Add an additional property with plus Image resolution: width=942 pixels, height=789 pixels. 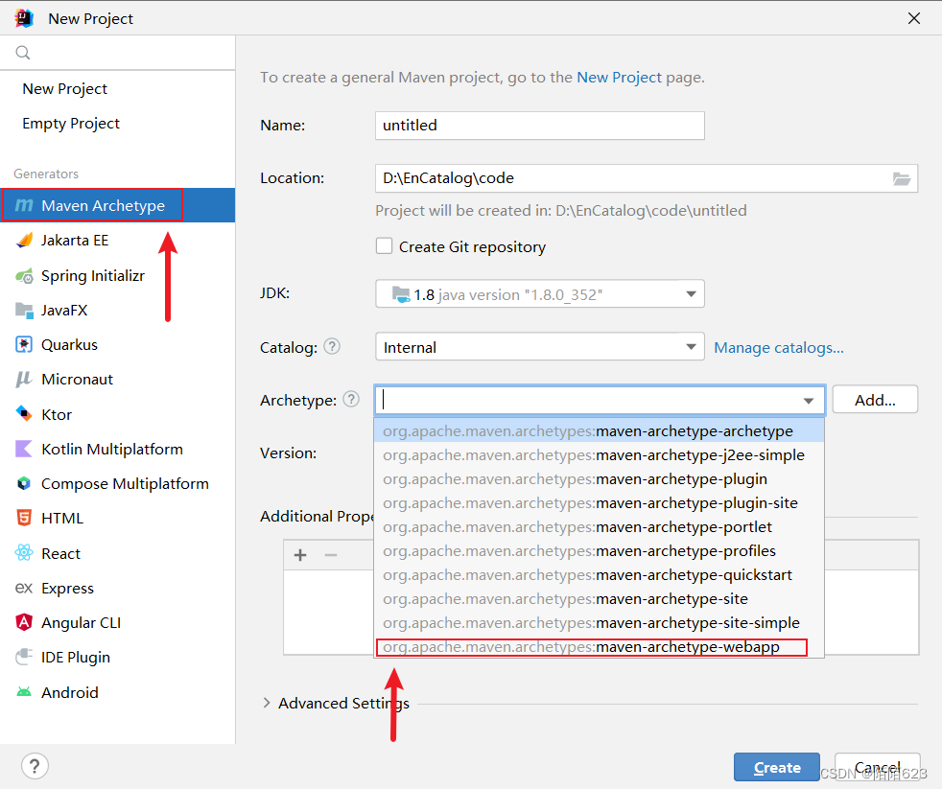pos(300,555)
